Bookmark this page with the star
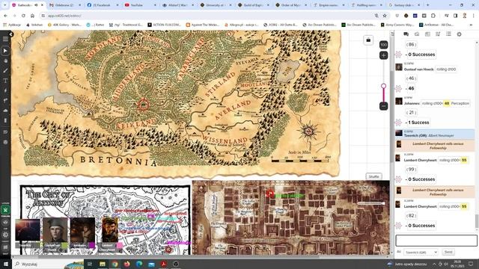The height and width of the screenshot is (269, 479). [x=385, y=16]
